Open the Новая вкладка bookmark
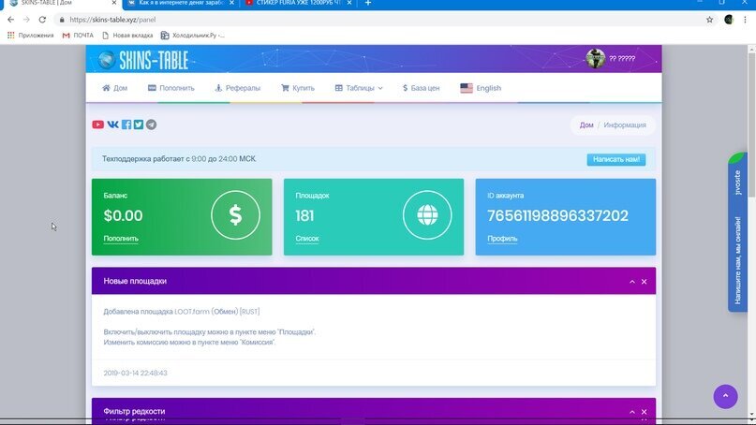Image resolution: width=756 pixels, height=425 pixels. (127, 36)
